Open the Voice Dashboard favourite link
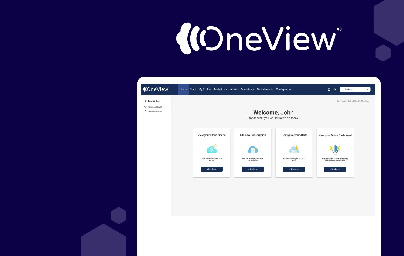Viewport: 404px width, 256px height. [x=155, y=107]
